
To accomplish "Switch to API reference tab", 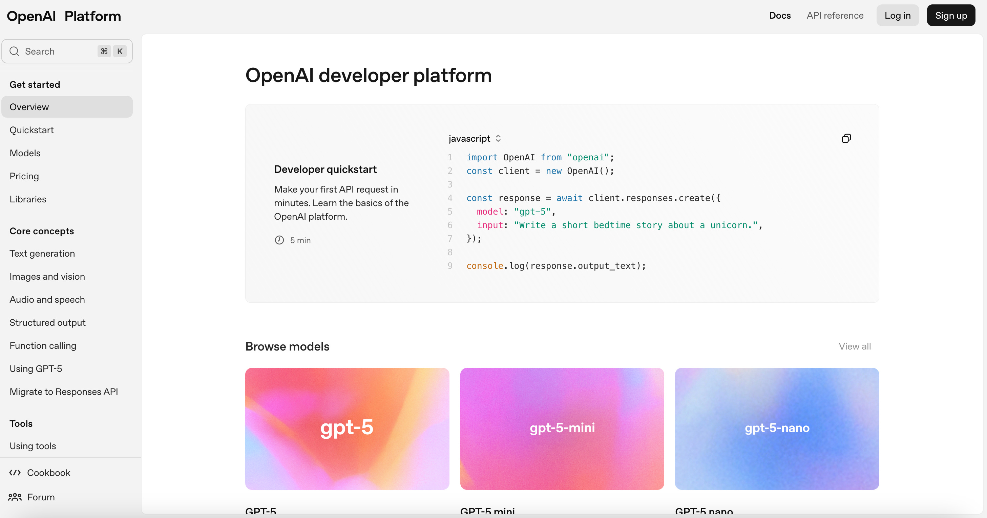I will pyautogui.click(x=835, y=15).
